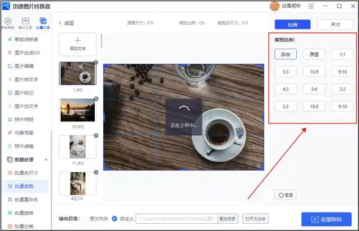Choose the 16:9 crop ratio

pos(314,72)
